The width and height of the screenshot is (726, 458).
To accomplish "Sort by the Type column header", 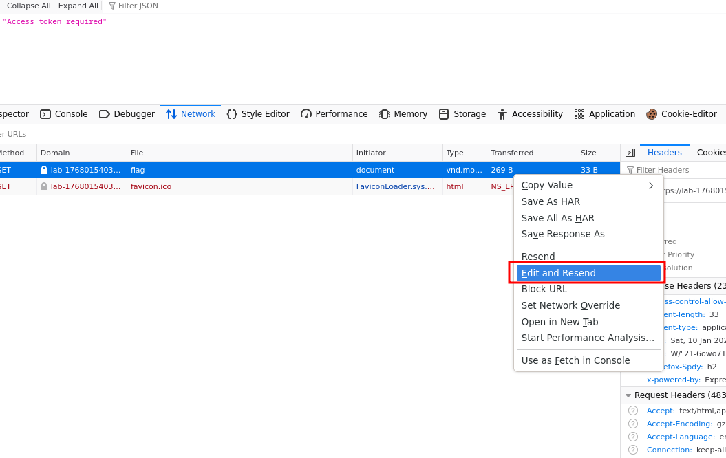I will [x=465, y=153].
